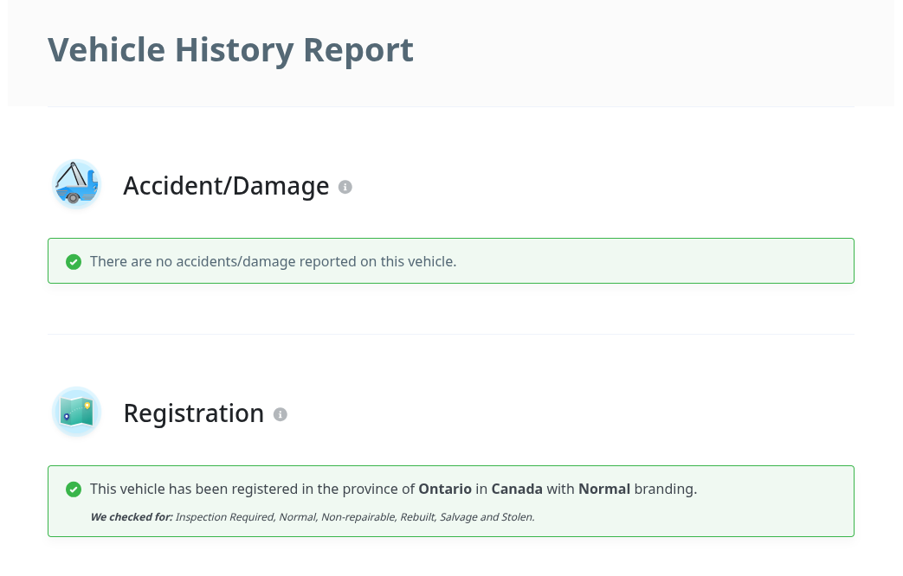
Task: Click the map Registration icon
Action: point(76,413)
